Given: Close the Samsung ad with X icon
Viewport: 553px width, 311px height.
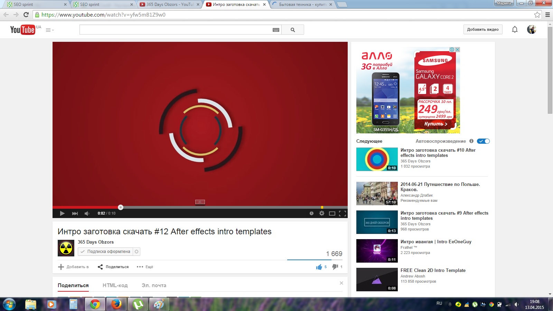Looking at the screenshot, I should click(x=458, y=49).
